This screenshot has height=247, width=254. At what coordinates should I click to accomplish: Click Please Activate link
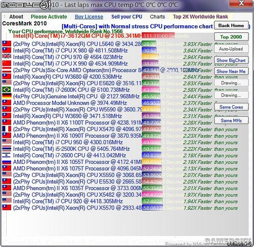pos(49,17)
